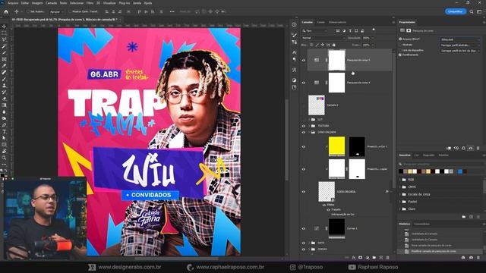Open the Filtro menu
This screenshot has width=486, height=273.
pos(90,3)
